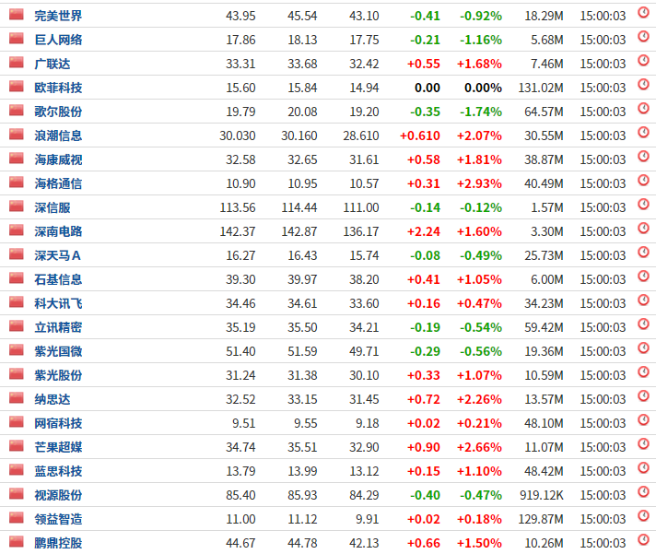This screenshot has width=656, height=554.
Task: Select the 919.12K volume for 视源股份
Action: [542, 495]
